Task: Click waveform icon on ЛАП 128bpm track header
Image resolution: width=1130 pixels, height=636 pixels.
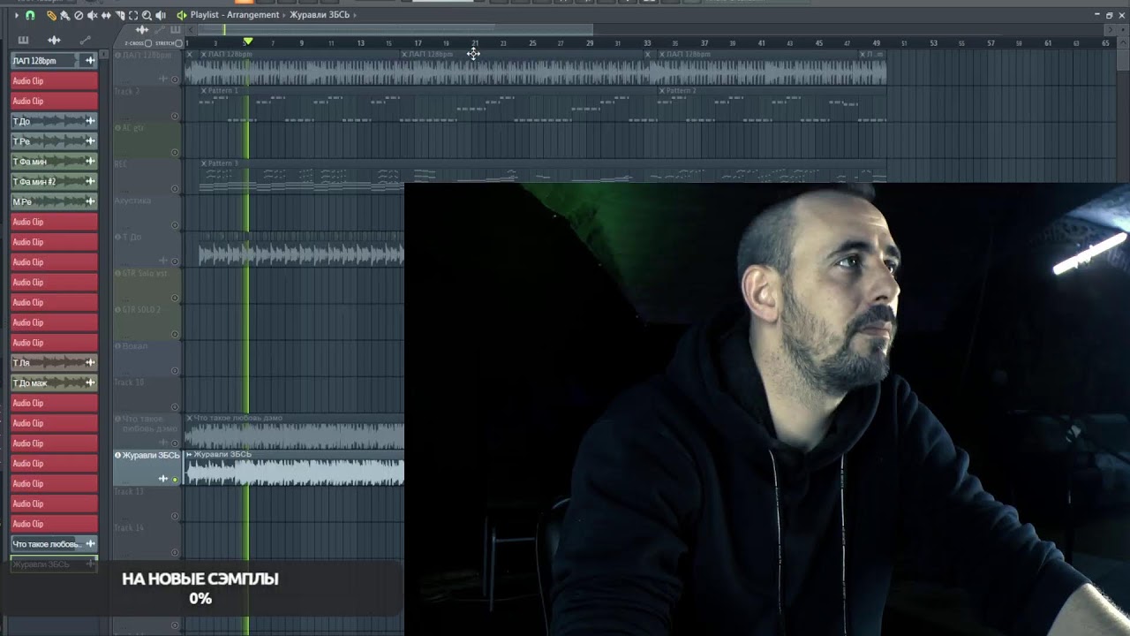Action: coord(162,79)
